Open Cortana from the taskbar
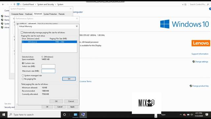 point(65,115)
